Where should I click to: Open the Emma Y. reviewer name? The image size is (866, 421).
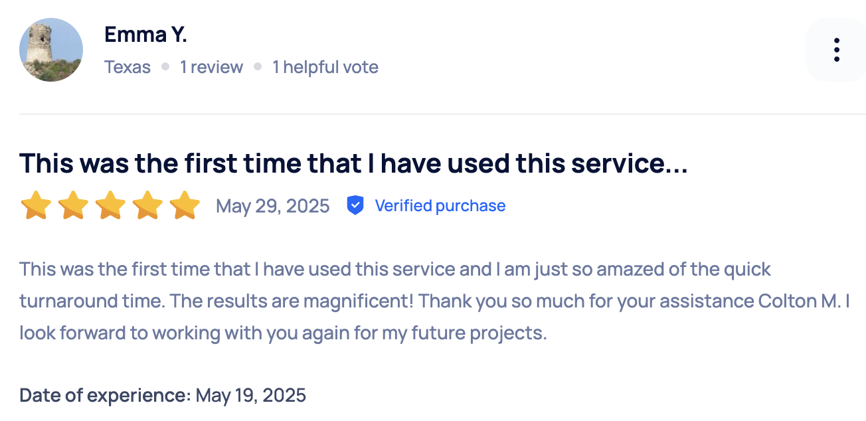pos(145,35)
